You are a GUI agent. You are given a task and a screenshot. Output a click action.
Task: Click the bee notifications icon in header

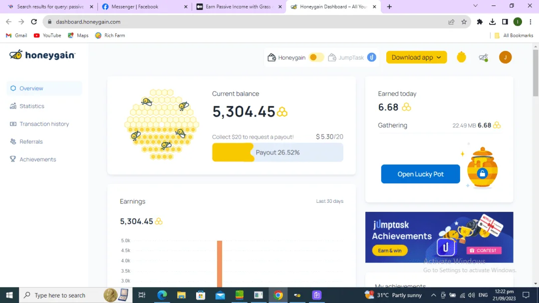coord(483,57)
